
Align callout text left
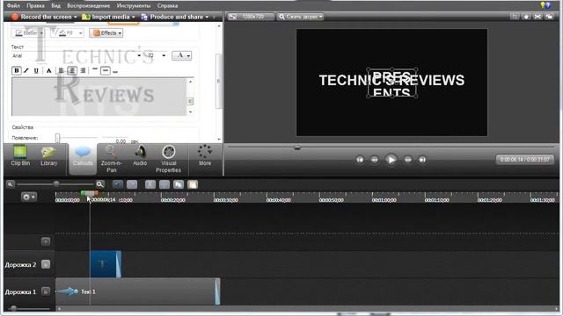pyautogui.click(x=62, y=70)
